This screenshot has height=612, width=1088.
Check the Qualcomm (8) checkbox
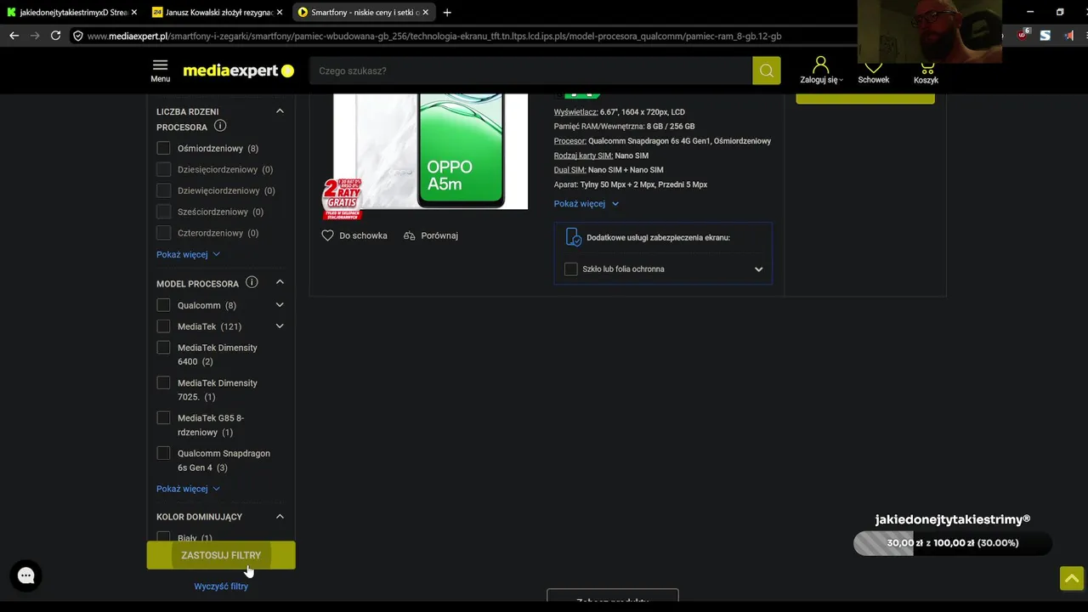coord(163,305)
